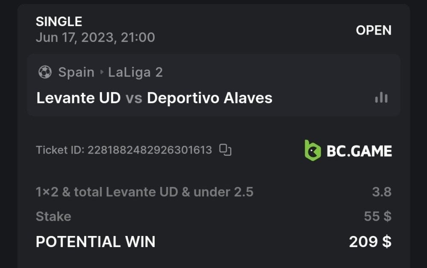Select the ticket ID number text
Image resolution: width=427 pixels, height=268 pixels.
149,150
